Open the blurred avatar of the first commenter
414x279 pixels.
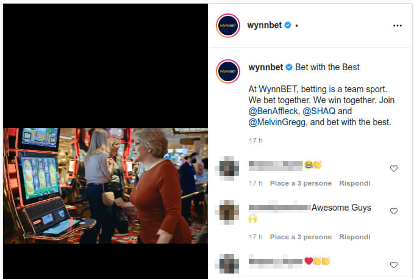click(x=228, y=168)
